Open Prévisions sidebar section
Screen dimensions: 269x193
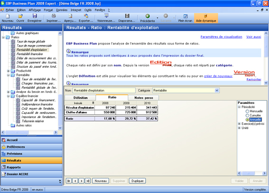(32, 154)
